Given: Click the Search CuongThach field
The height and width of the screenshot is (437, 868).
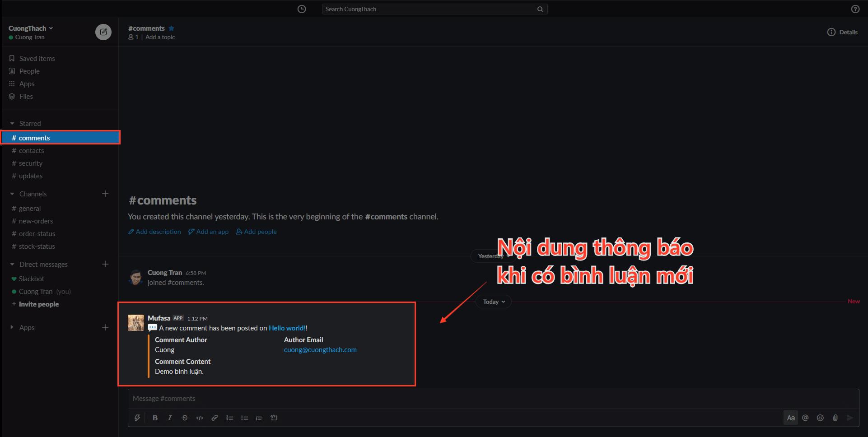Looking at the screenshot, I should point(434,9).
